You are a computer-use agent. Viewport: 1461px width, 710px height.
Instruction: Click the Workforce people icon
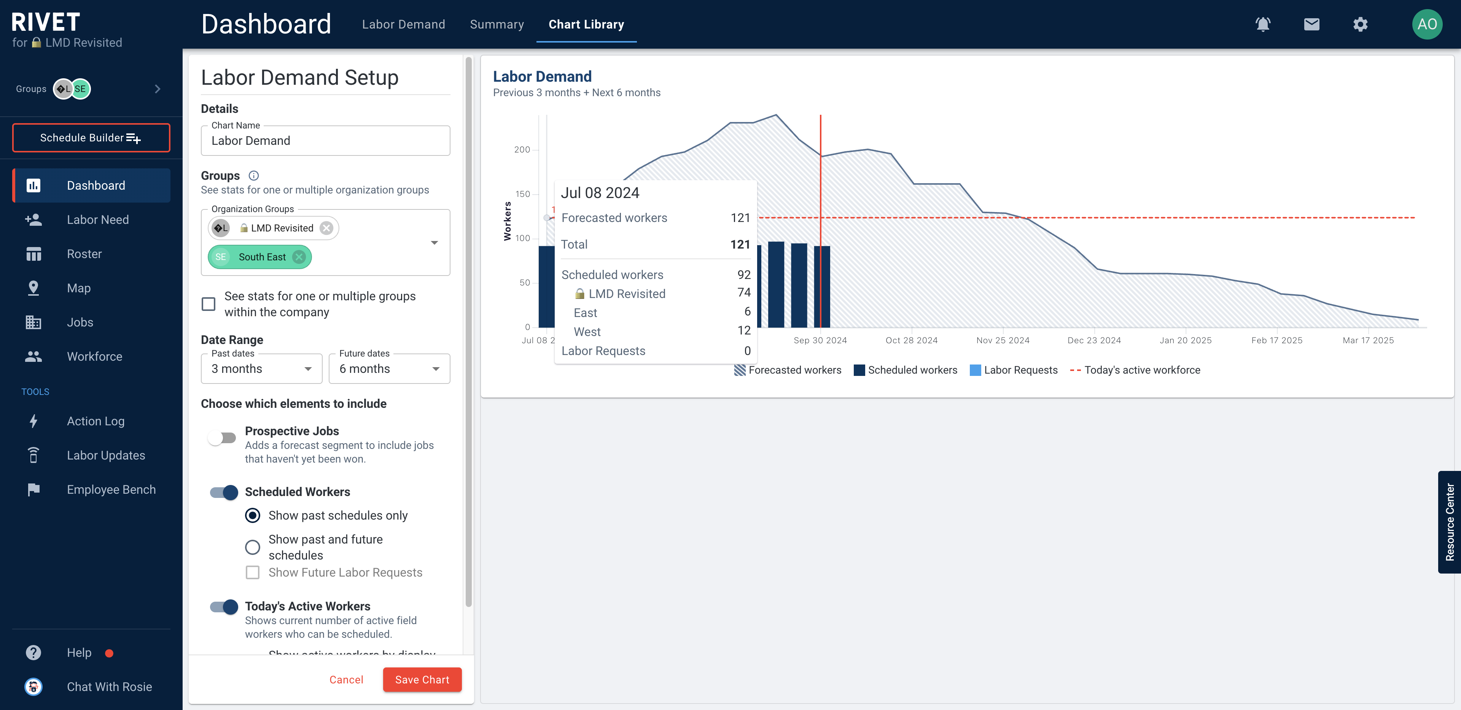coord(33,357)
